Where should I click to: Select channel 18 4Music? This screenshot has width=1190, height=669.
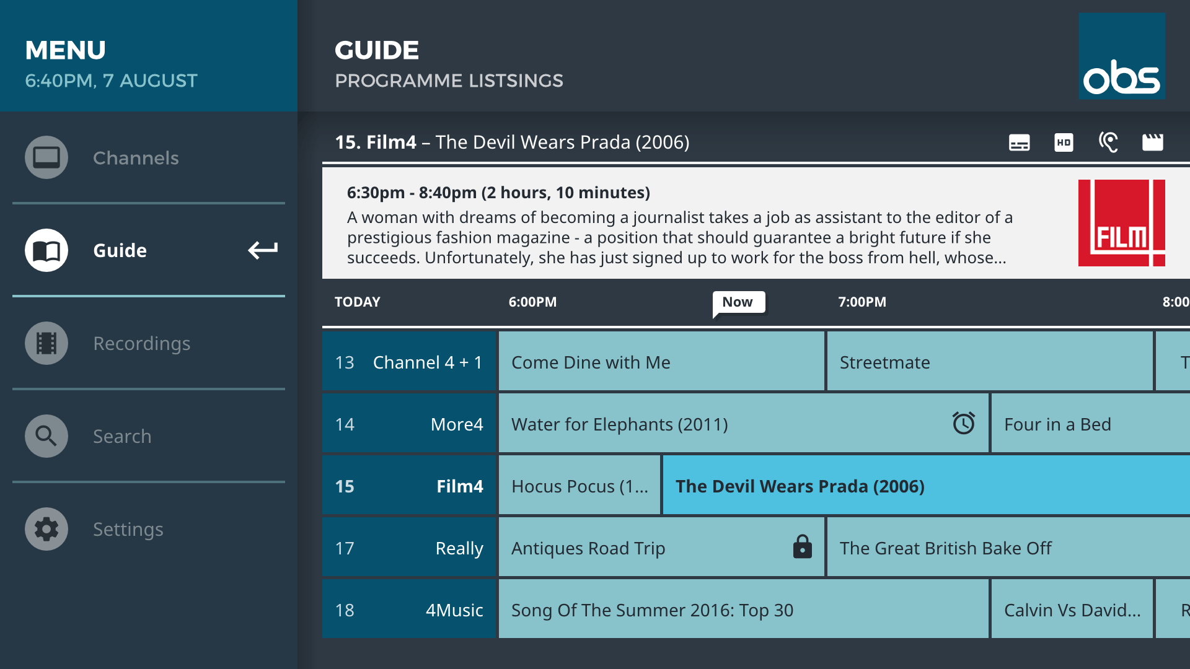[409, 610]
